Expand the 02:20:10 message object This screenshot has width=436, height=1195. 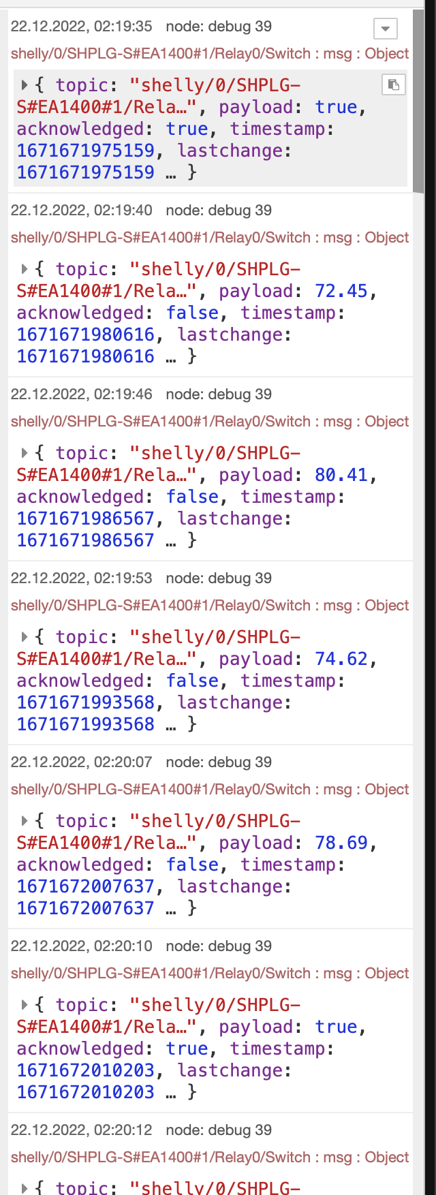pyautogui.click(x=25, y=1005)
